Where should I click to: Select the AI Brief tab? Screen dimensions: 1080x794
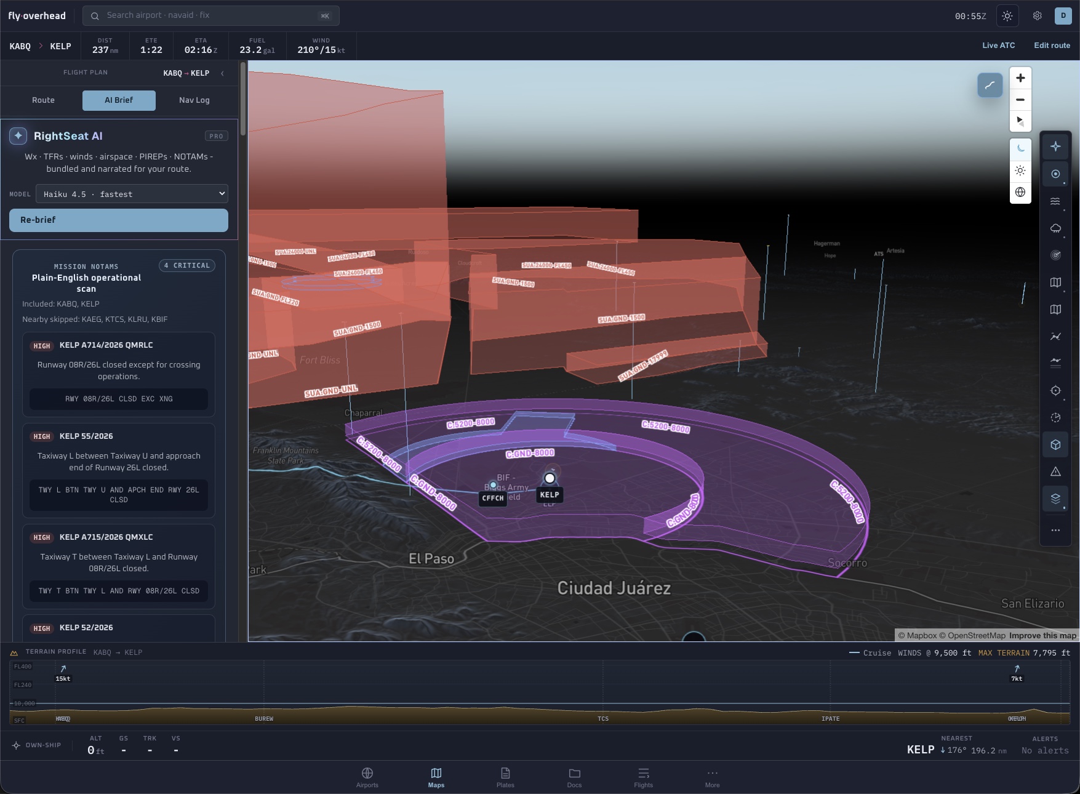click(x=119, y=100)
